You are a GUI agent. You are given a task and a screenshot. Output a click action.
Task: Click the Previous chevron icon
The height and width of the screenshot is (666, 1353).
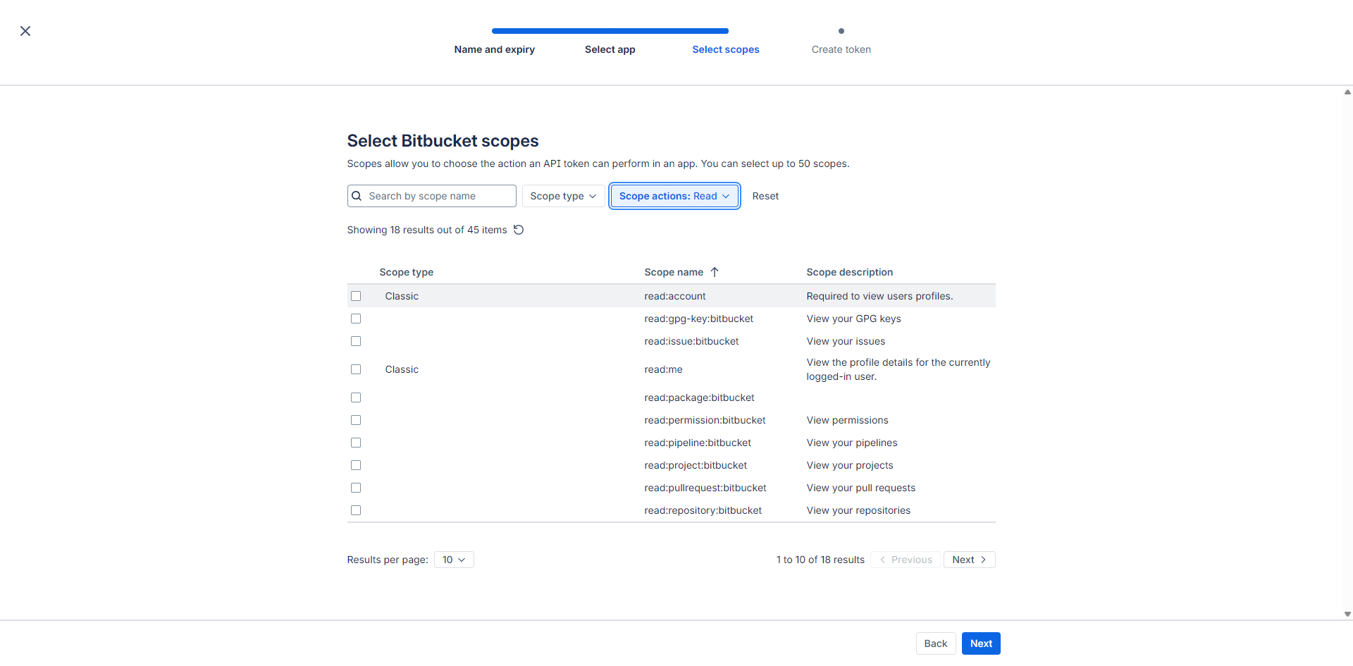click(x=882, y=560)
